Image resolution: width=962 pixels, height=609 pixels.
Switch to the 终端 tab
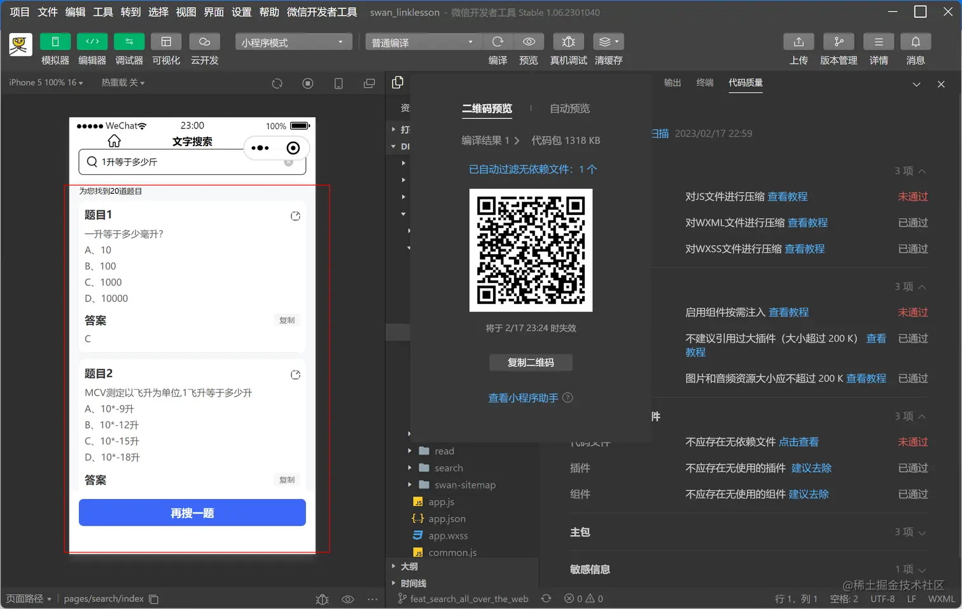pos(705,83)
